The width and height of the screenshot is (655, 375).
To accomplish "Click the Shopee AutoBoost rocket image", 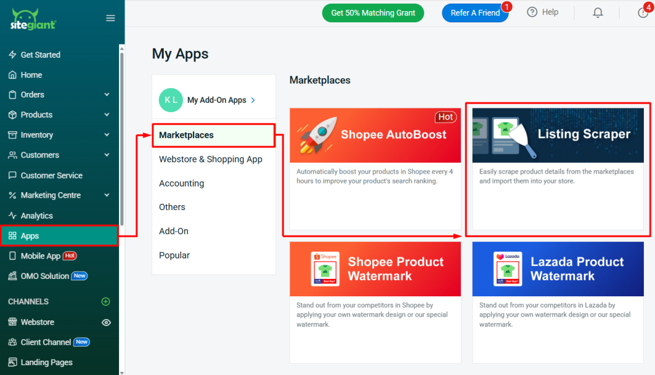I will tap(317, 135).
